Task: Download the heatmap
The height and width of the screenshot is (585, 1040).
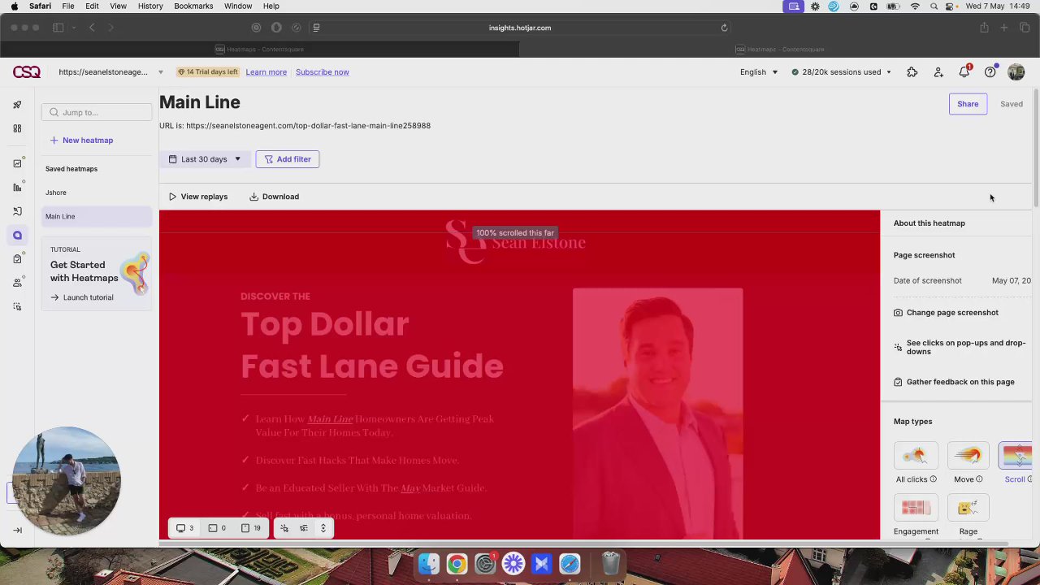Action: (x=275, y=197)
